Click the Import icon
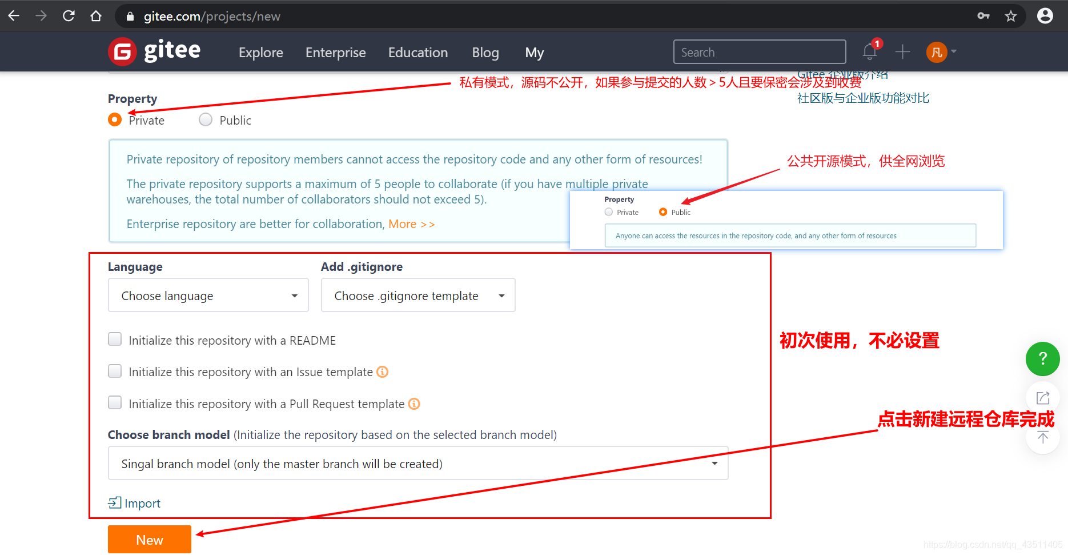 pos(114,503)
